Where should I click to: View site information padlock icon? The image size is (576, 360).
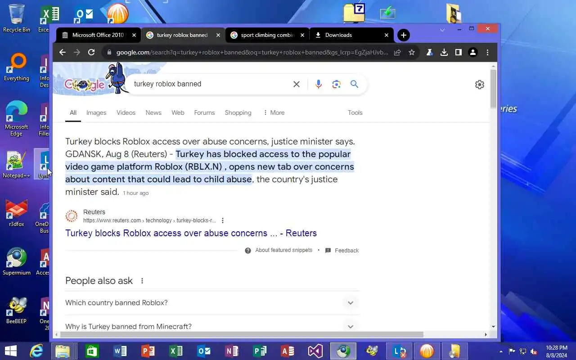tap(109, 52)
